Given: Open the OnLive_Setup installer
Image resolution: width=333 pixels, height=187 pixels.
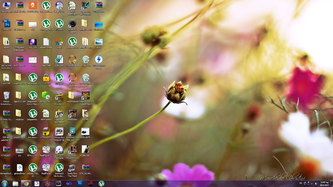Looking at the screenshot, I should (72, 61).
